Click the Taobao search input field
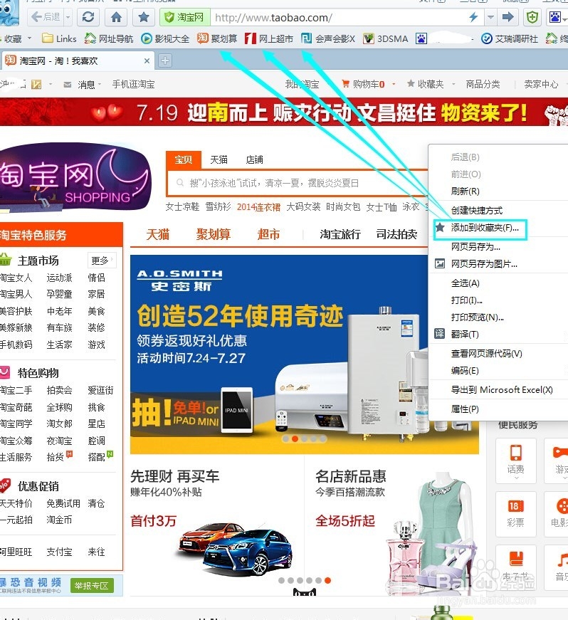 coord(298,183)
